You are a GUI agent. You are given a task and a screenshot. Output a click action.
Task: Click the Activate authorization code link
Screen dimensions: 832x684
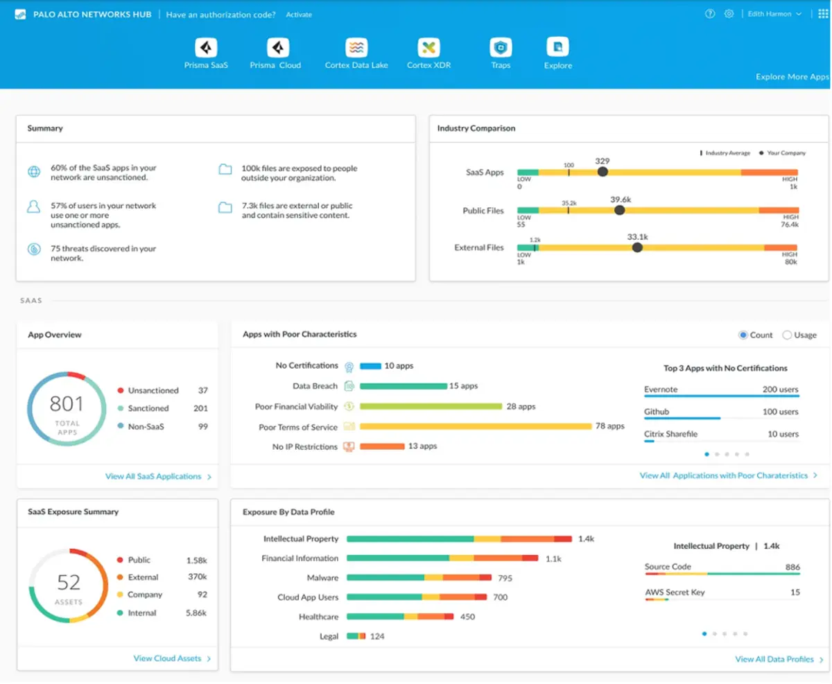[299, 15]
